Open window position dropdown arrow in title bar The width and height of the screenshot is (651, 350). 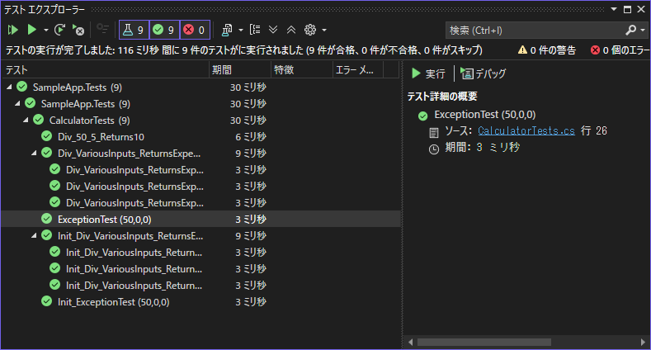point(614,9)
